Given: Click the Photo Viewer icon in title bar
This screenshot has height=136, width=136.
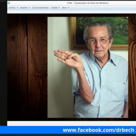Looking at the screenshot, I should (9, 3).
